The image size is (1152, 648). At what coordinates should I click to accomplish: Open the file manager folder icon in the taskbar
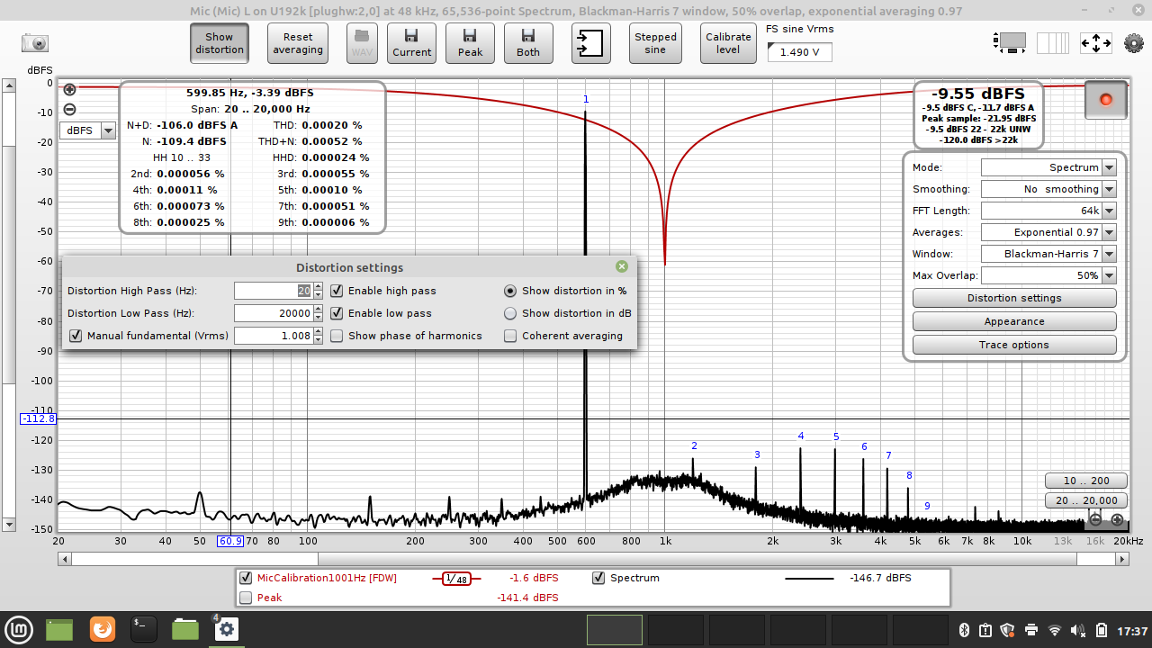185,629
